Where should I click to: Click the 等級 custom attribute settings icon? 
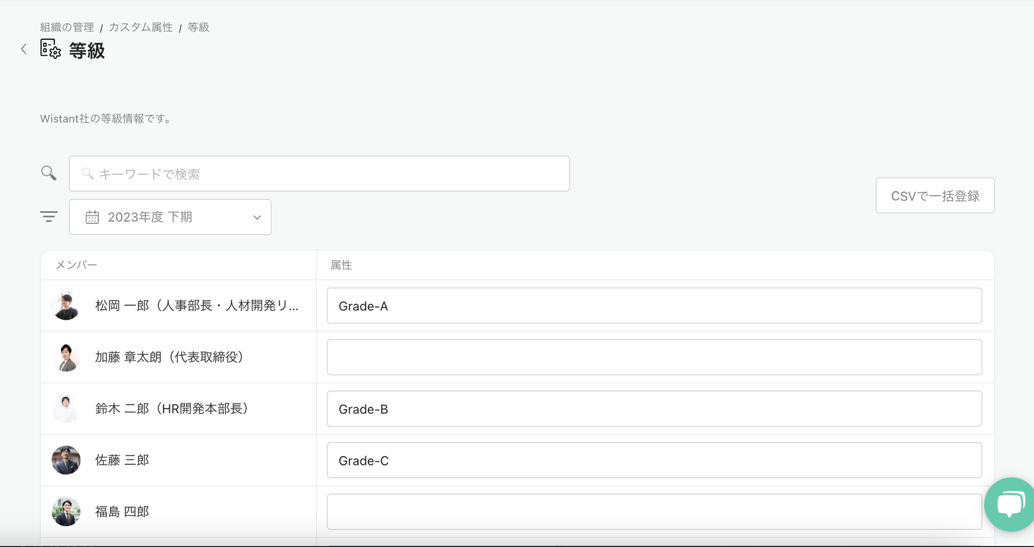pos(51,49)
